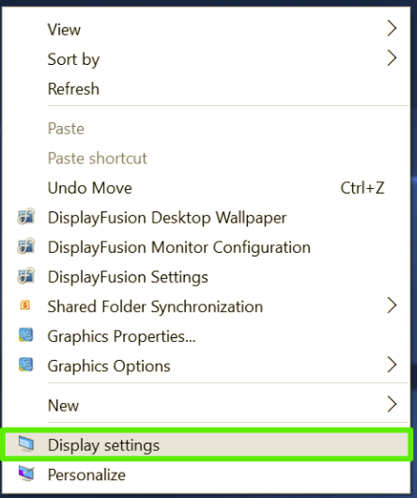Expand the Sort by submenu arrow
The width and height of the screenshot is (417, 498).
point(392,58)
